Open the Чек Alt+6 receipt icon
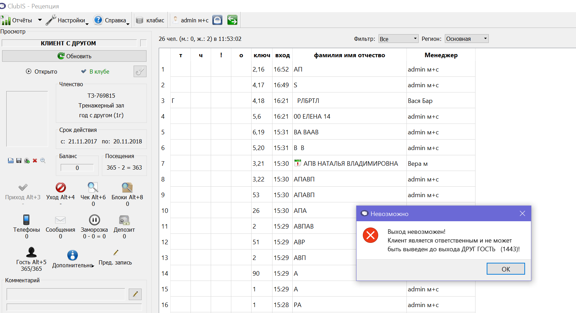The width and height of the screenshot is (576, 313). [93, 187]
